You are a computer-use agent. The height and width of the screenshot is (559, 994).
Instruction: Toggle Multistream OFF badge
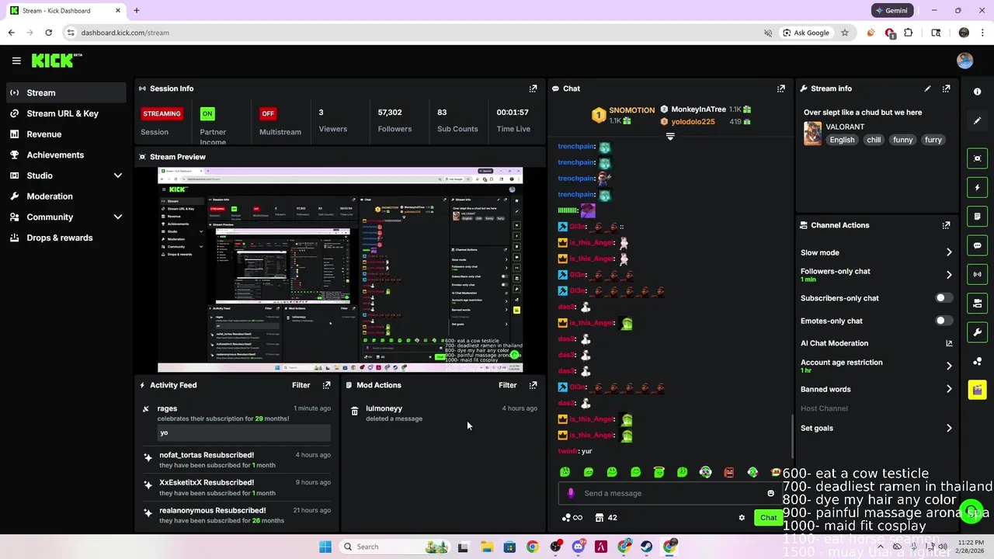coord(268,113)
